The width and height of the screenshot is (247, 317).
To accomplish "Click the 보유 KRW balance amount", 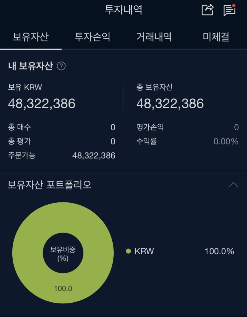I will tap(42, 104).
